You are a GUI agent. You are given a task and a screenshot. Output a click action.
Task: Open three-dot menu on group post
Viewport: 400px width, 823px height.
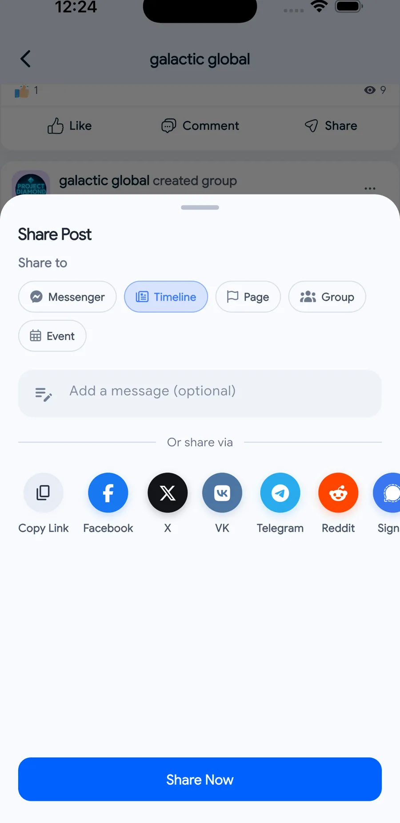370,188
